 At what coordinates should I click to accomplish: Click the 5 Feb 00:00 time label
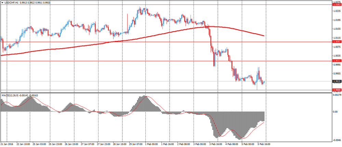pyautogui.click(x=248, y=144)
